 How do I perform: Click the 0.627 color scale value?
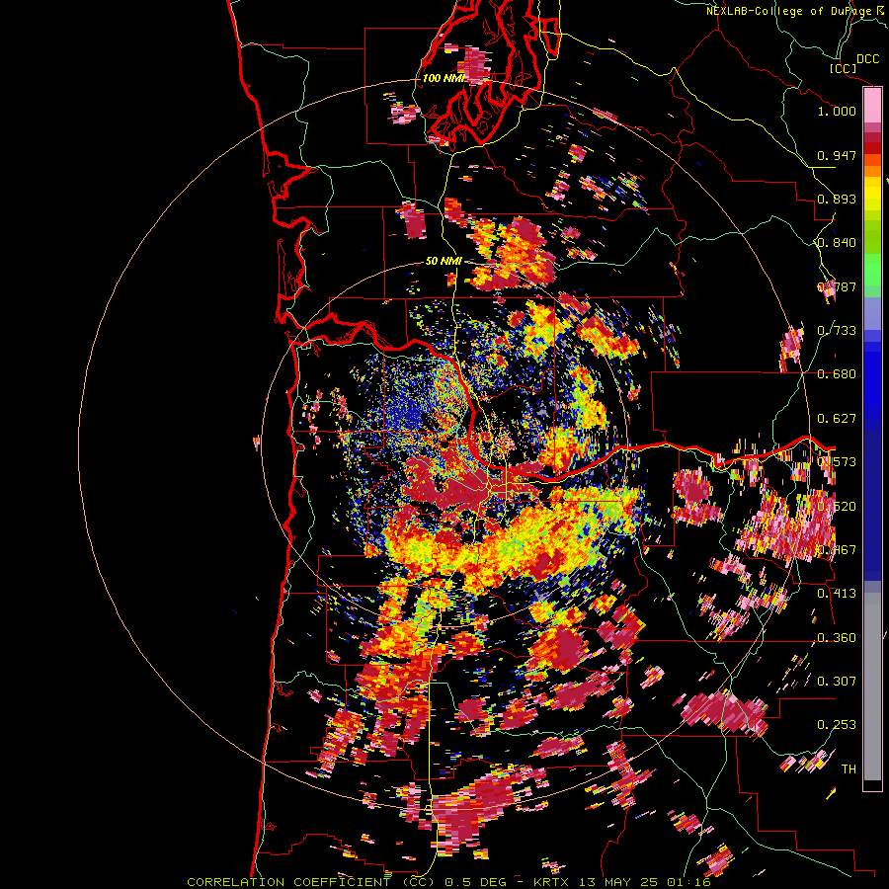click(837, 419)
